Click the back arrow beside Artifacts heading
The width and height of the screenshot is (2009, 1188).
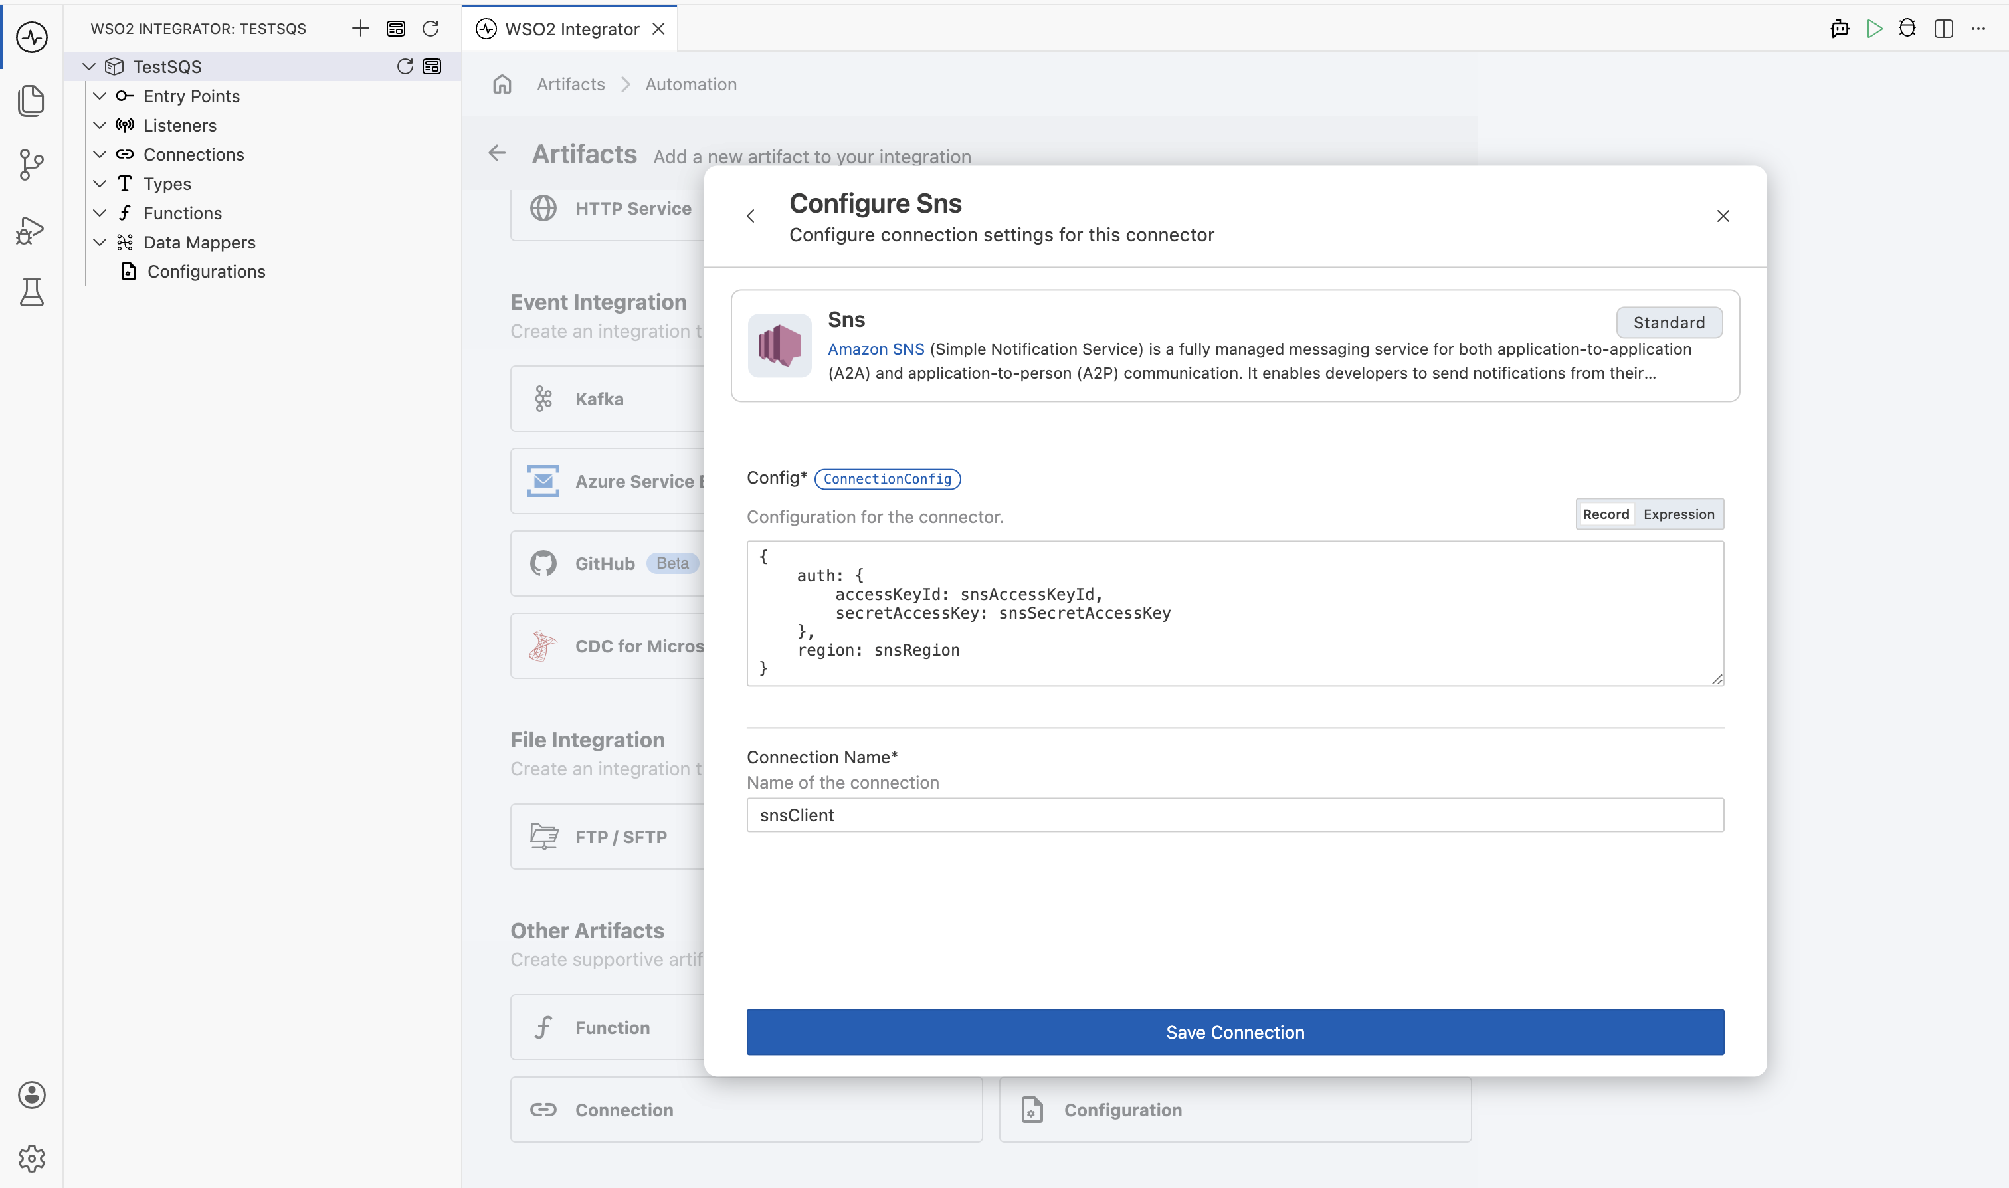click(x=497, y=153)
